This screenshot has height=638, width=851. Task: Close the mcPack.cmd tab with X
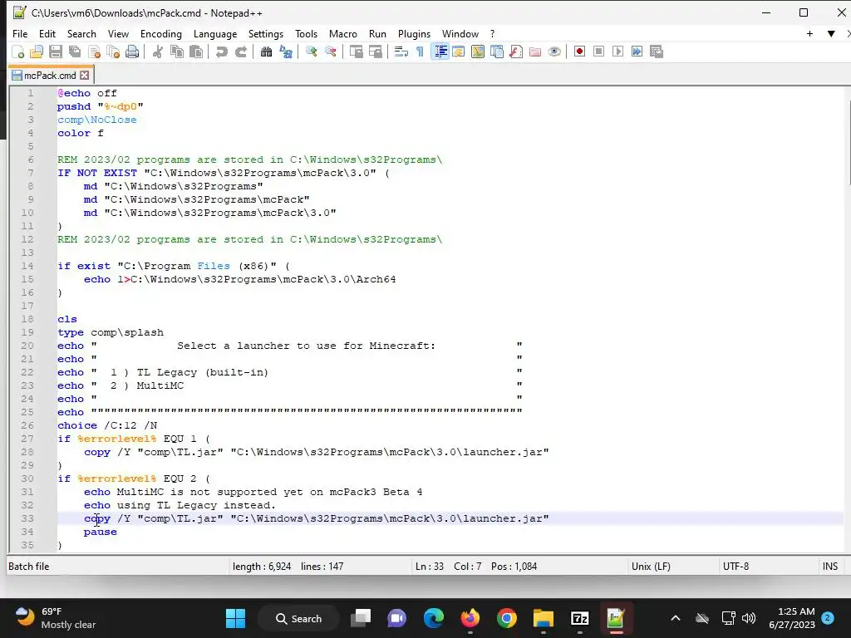(x=85, y=76)
